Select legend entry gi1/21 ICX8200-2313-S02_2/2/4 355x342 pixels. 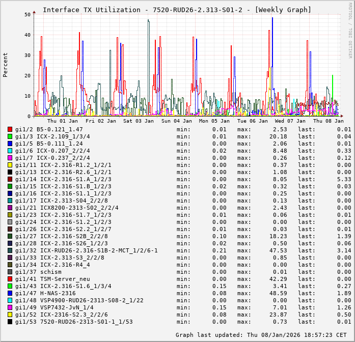(67, 208)
